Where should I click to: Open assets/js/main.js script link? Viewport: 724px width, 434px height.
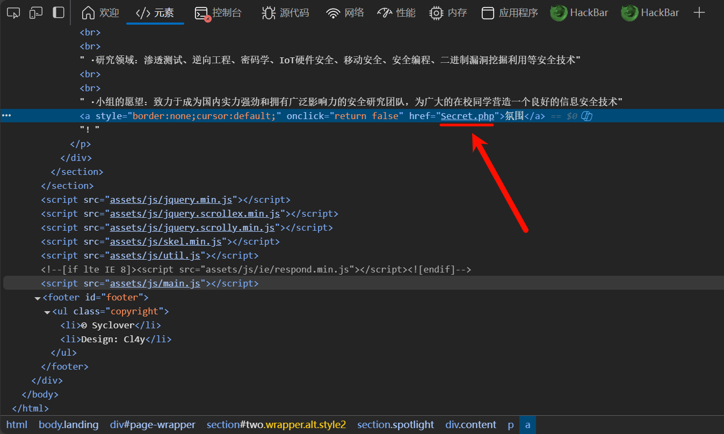155,283
